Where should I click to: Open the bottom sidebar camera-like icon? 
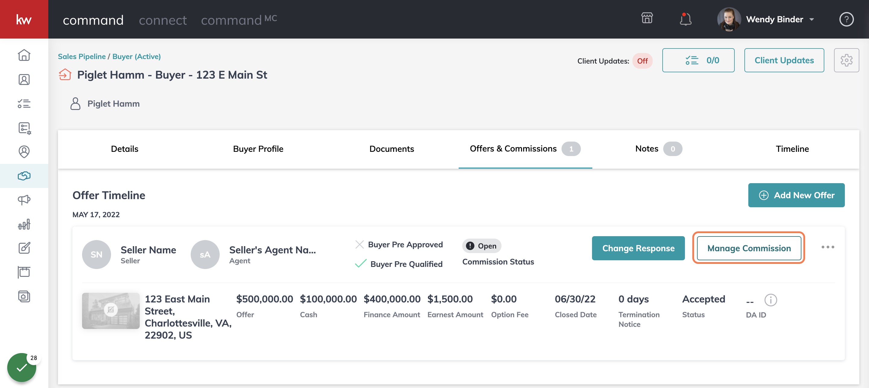click(x=24, y=296)
